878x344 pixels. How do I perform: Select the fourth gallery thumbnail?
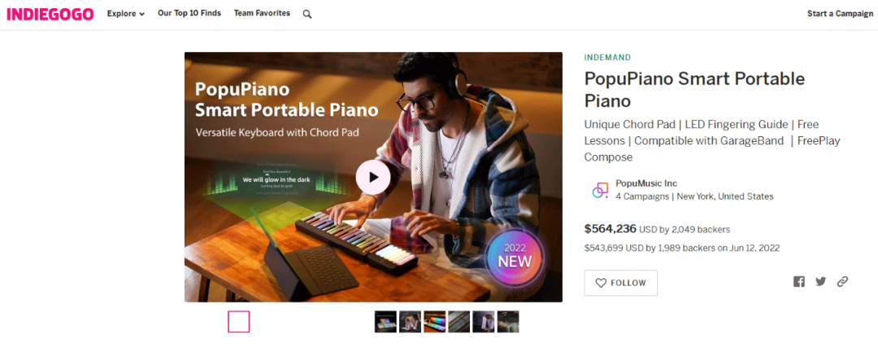coord(459,321)
